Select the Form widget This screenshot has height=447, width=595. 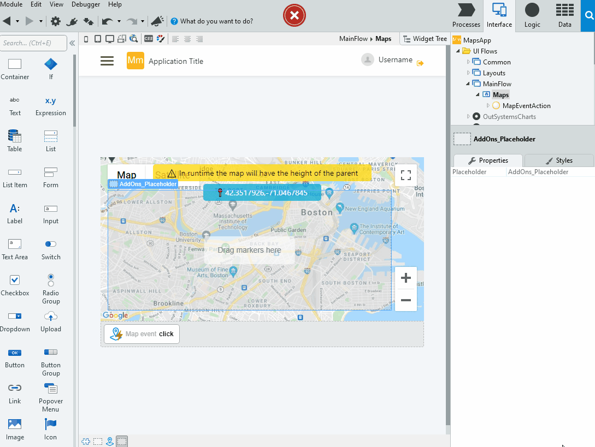coord(50,178)
